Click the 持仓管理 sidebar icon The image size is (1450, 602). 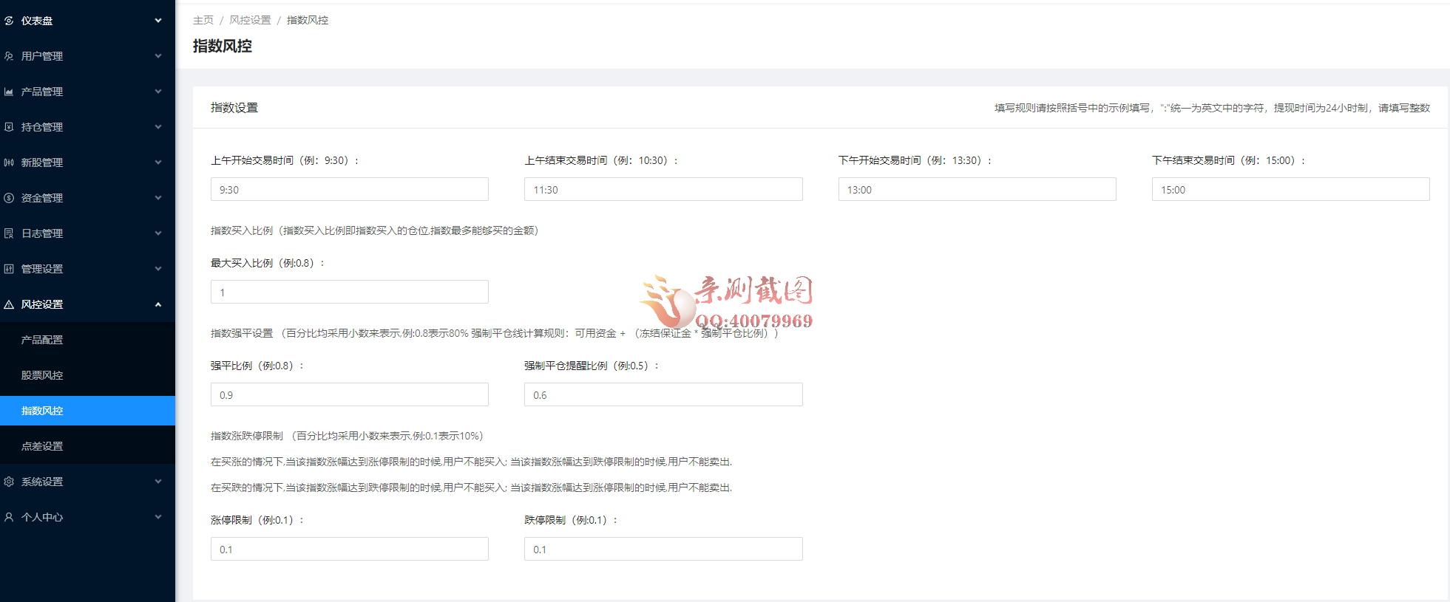pos(9,127)
